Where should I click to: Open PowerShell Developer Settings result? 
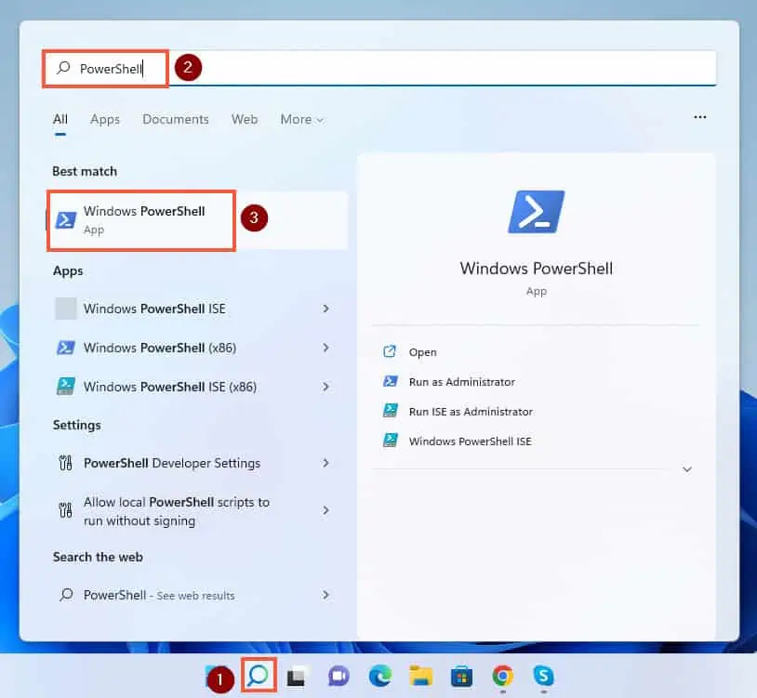coord(193,463)
